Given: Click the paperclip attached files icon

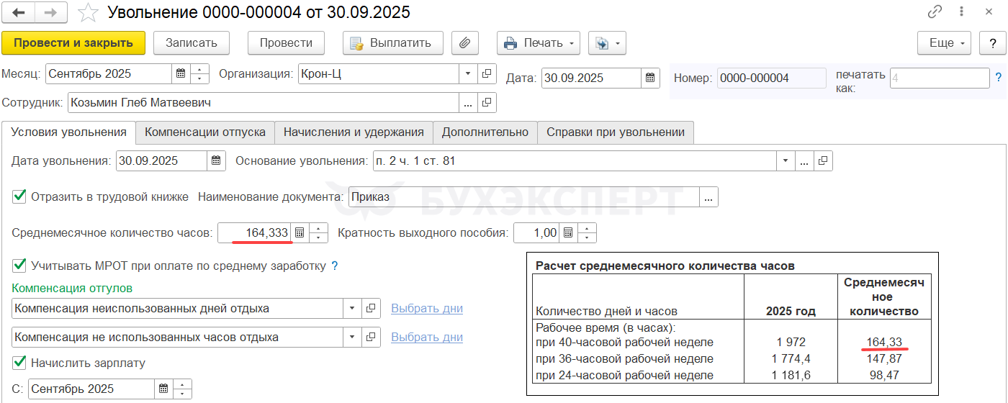Looking at the screenshot, I should (465, 43).
